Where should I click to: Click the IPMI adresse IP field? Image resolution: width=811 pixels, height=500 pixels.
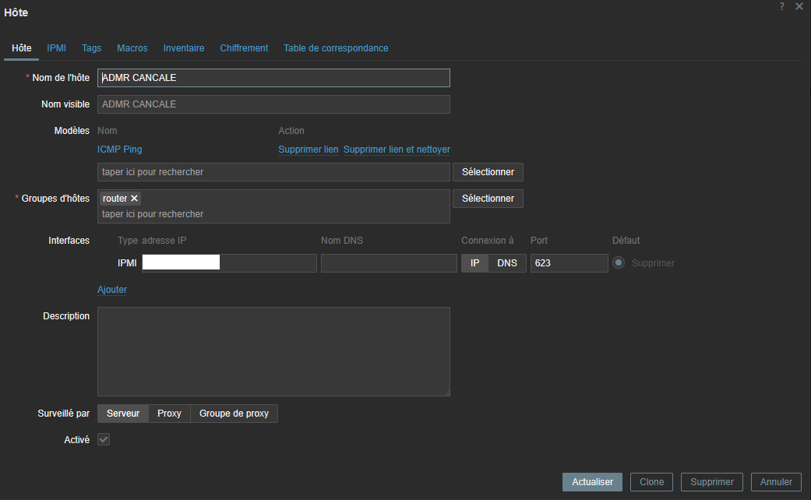(229, 263)
